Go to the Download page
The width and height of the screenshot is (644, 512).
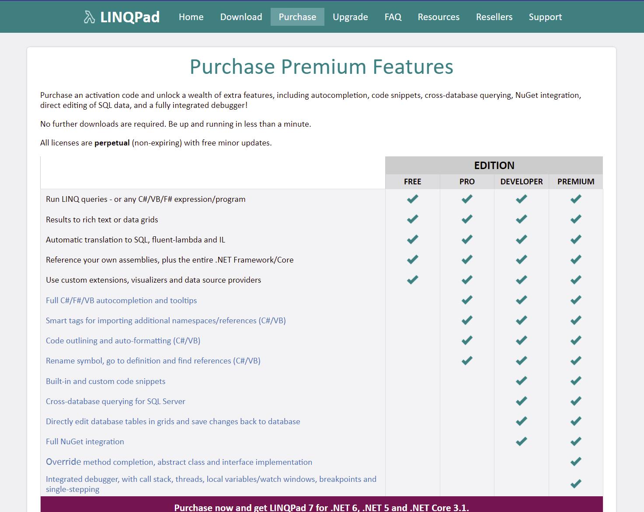pyautogui.click(x=240, y=17)
